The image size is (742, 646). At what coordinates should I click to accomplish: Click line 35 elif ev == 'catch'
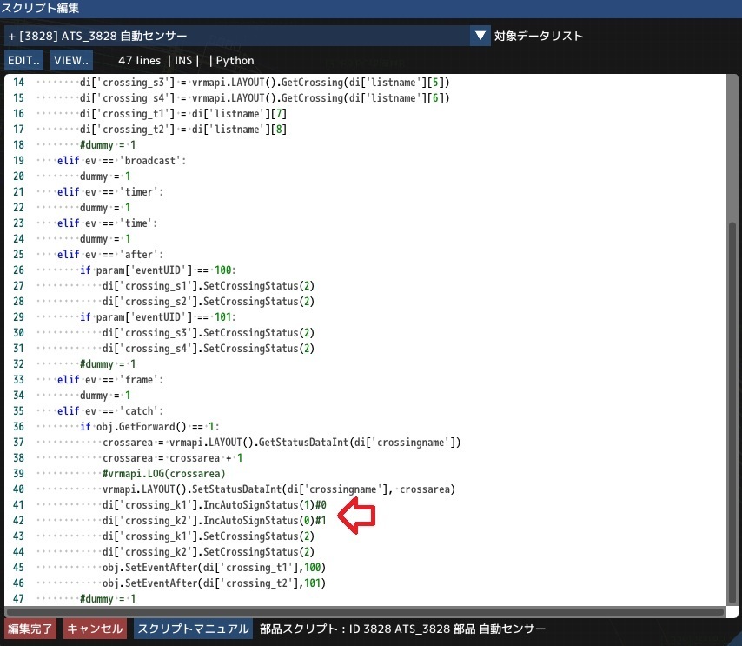click(110, 410)
